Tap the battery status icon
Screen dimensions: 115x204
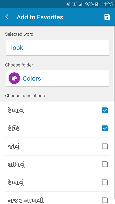97,4
